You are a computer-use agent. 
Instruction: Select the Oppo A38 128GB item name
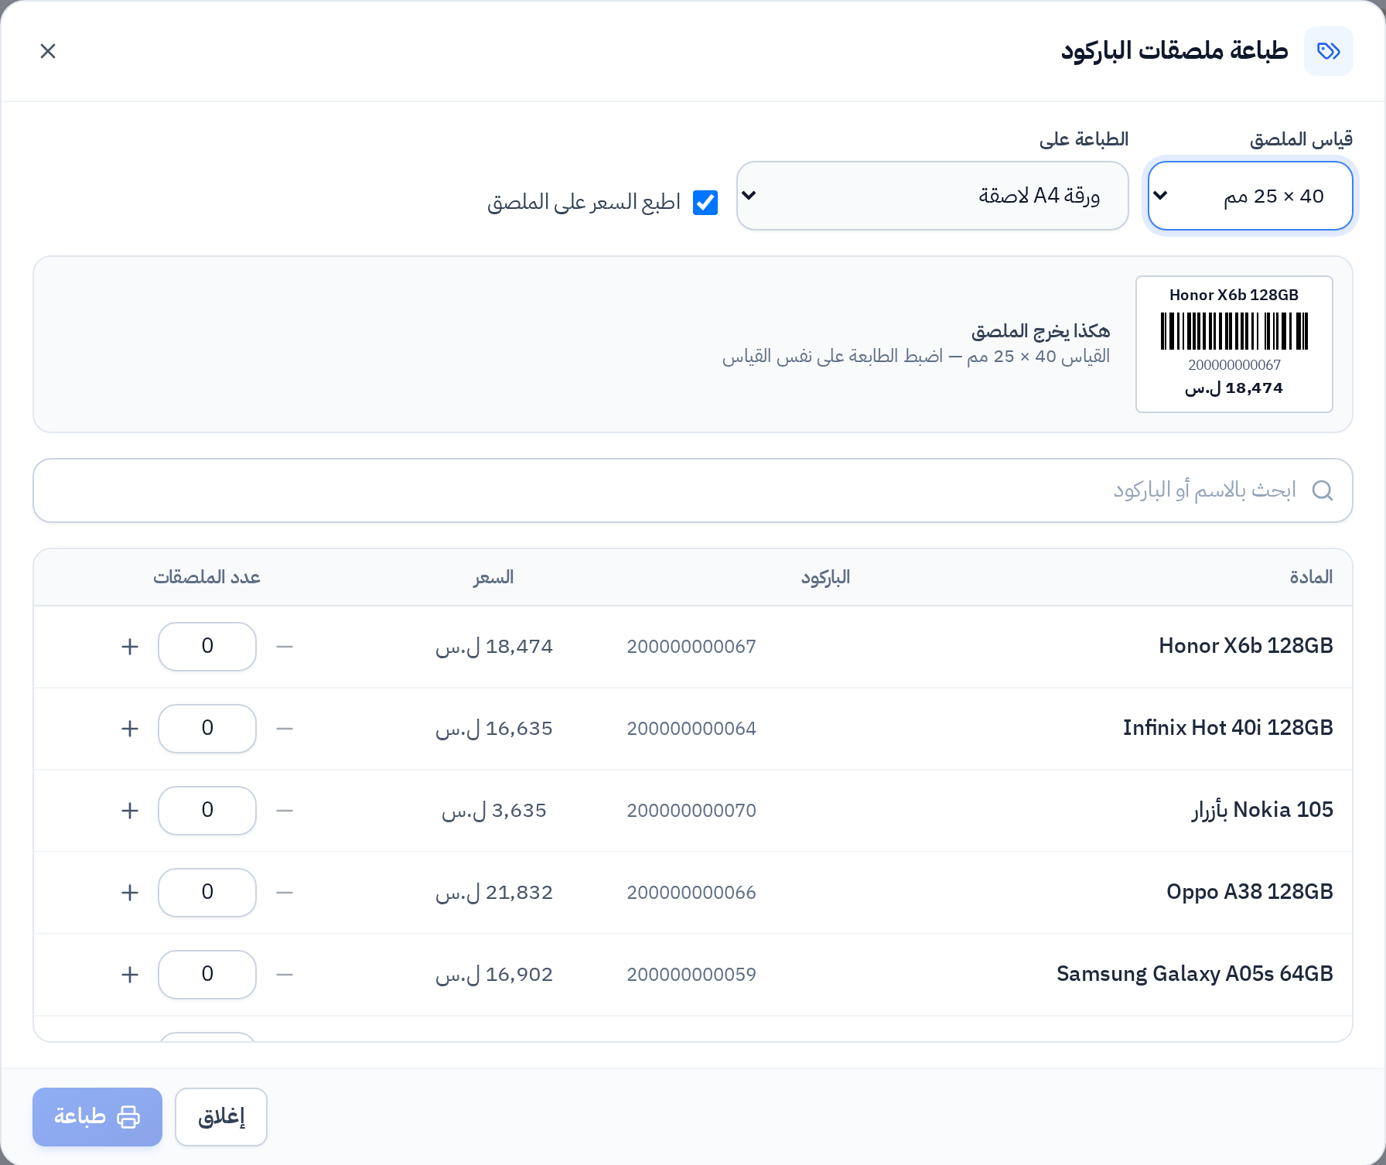coord(1250,892)
